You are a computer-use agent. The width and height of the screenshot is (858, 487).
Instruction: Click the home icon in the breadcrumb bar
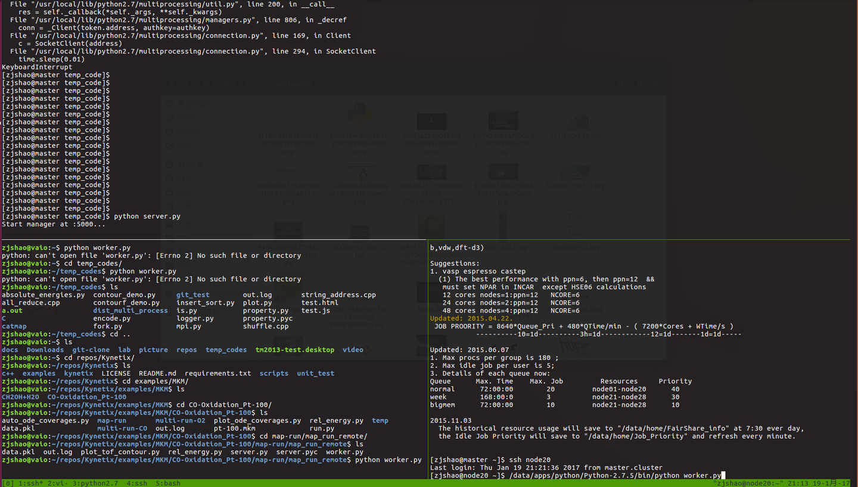tap(205, 83)
